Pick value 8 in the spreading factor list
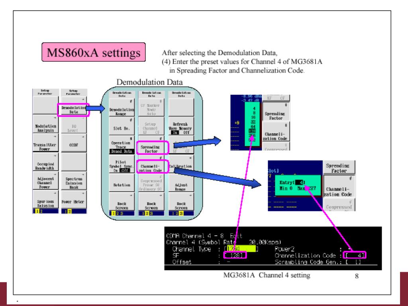Viewport: 408px width, 306px height. (254, 113)
